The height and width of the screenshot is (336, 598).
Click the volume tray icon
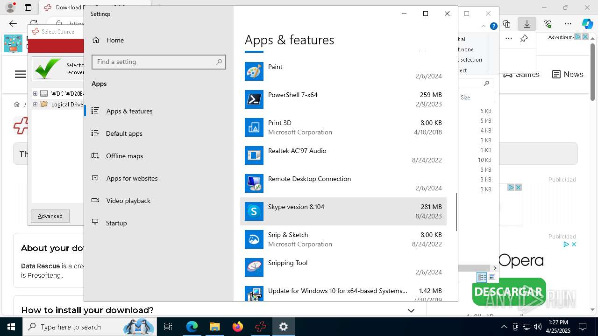[537, 327]
